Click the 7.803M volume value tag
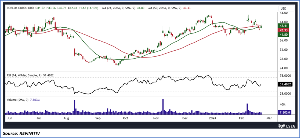This screenshot has width=300, height=138. click(x=284, y=112)
